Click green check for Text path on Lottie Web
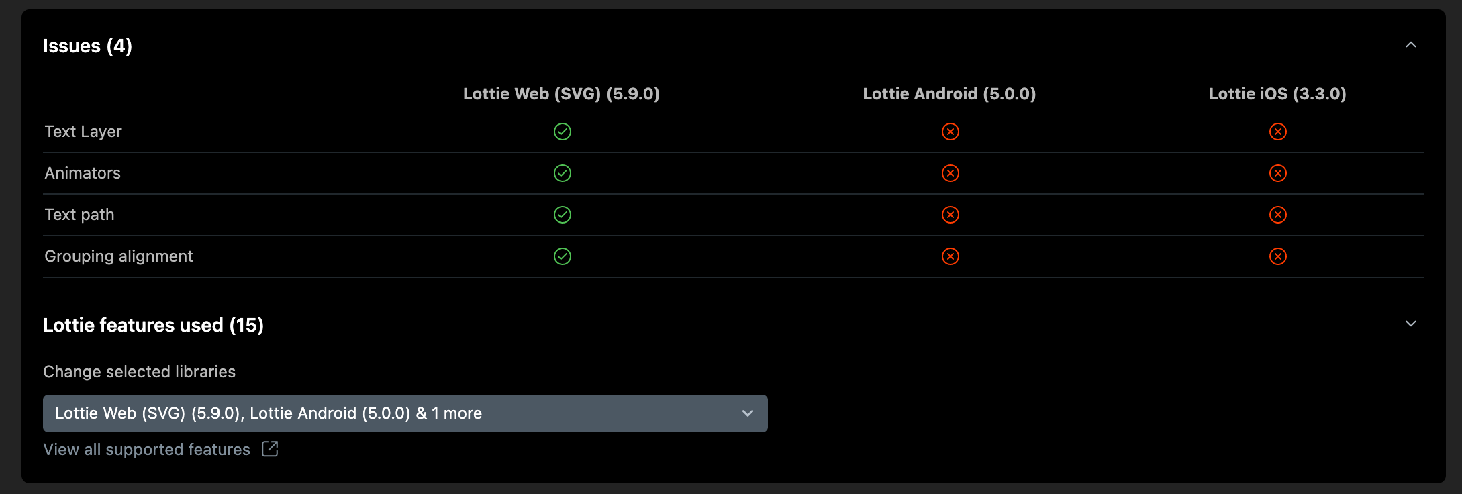The image size is (1462, 494). 563,215
